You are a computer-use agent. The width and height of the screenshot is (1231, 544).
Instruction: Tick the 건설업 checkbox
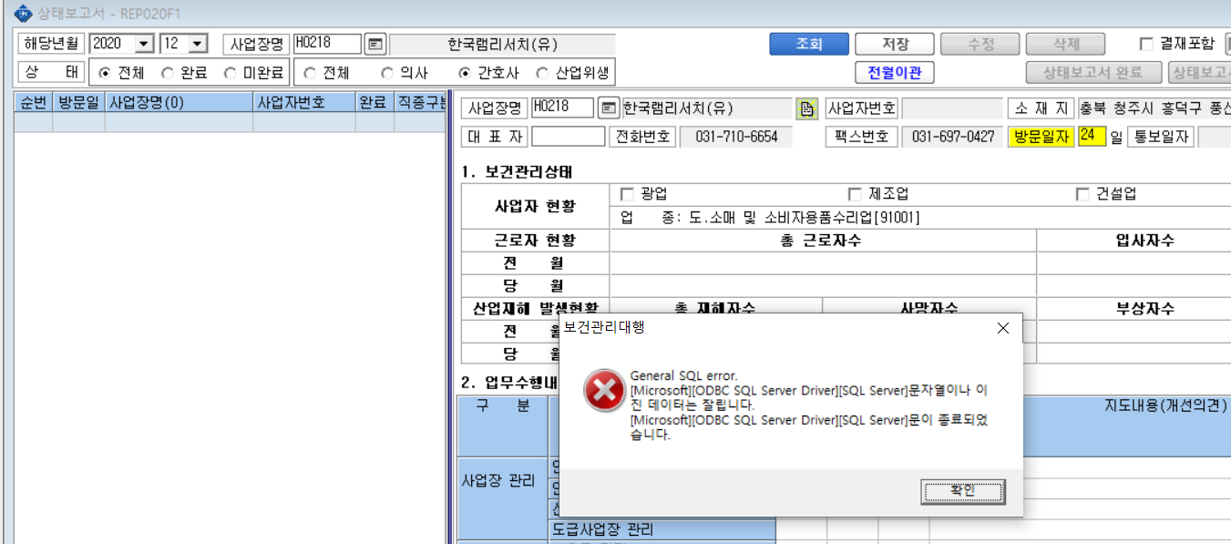tap(1082, 194)
